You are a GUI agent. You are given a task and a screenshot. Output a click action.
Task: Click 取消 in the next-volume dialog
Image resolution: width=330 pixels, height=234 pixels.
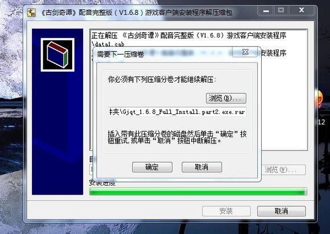(201, 167)
